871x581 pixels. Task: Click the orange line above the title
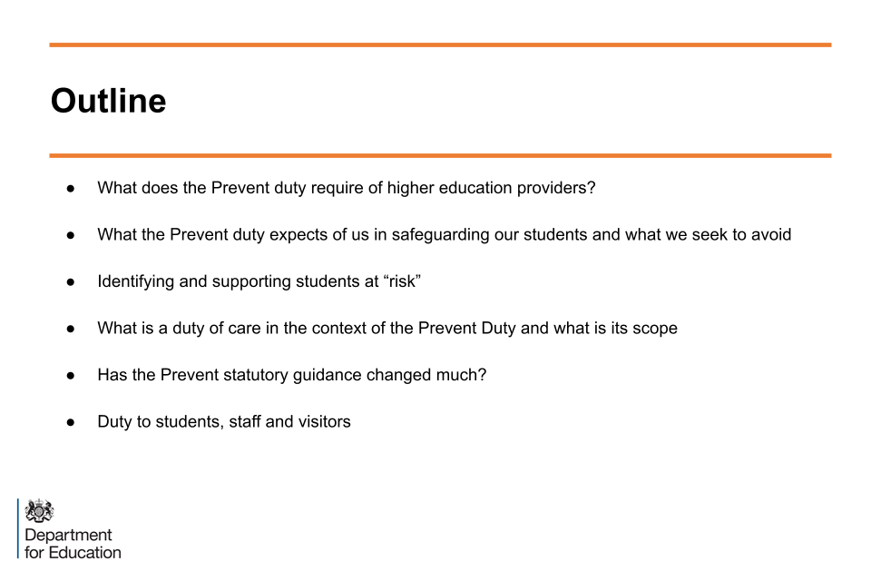[440, 44]
